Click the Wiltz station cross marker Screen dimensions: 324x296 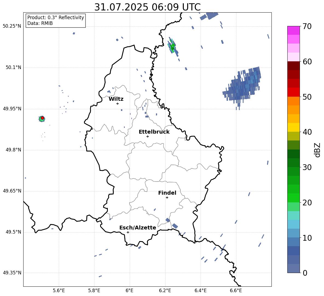click(x=118, y=104)
